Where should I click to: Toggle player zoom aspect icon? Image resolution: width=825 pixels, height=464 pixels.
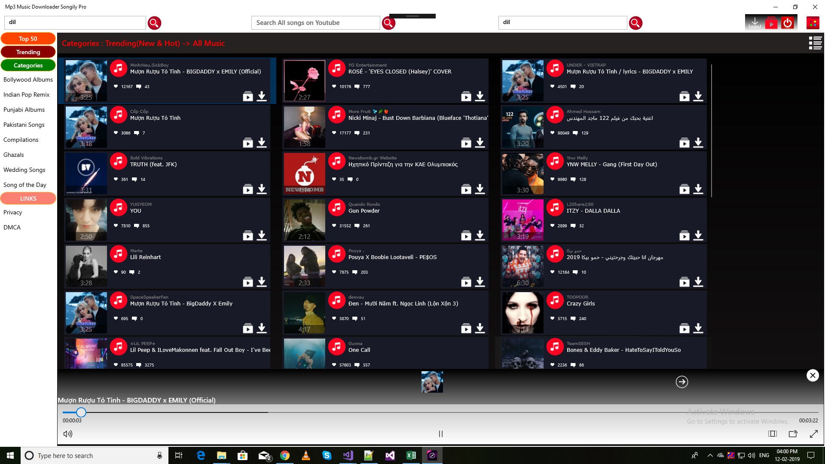pos(772,434)
